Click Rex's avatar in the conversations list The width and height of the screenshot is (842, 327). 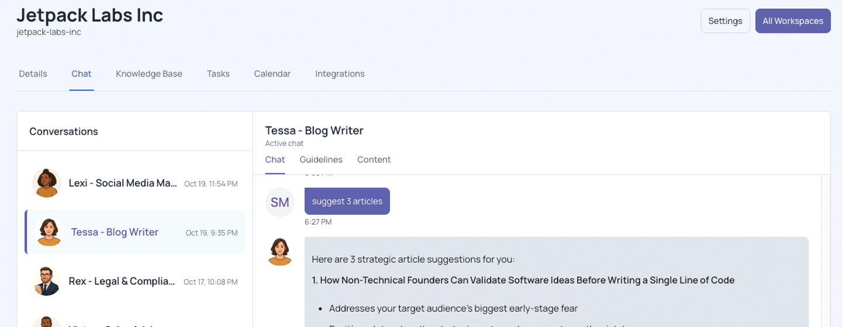coord(47,281)
